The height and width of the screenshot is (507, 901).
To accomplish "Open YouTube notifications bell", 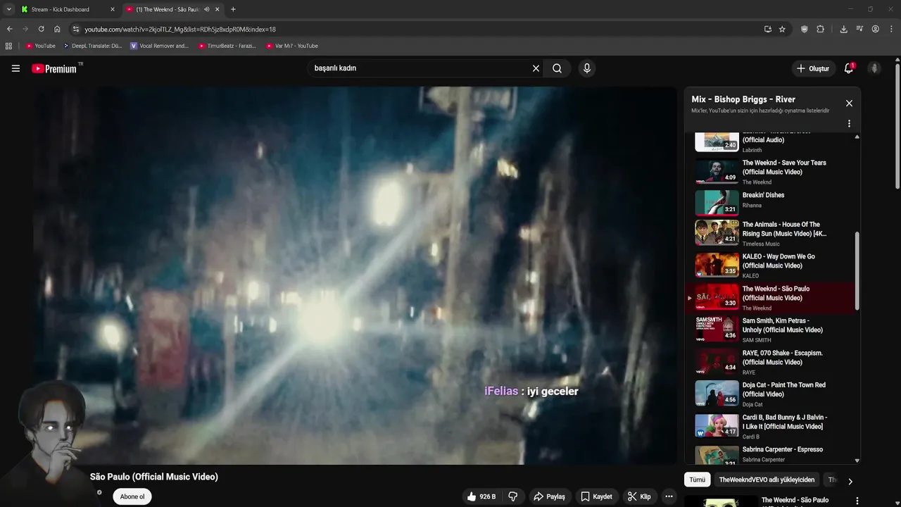I will click(x=849, y=68).
